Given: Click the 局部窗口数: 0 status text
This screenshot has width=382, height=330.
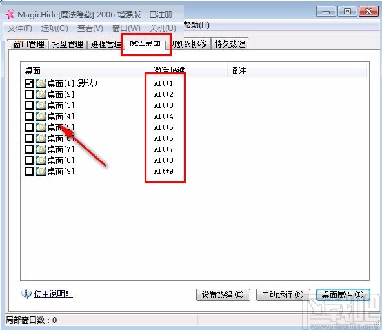Looking at the screenshot, I should [32, 320].
